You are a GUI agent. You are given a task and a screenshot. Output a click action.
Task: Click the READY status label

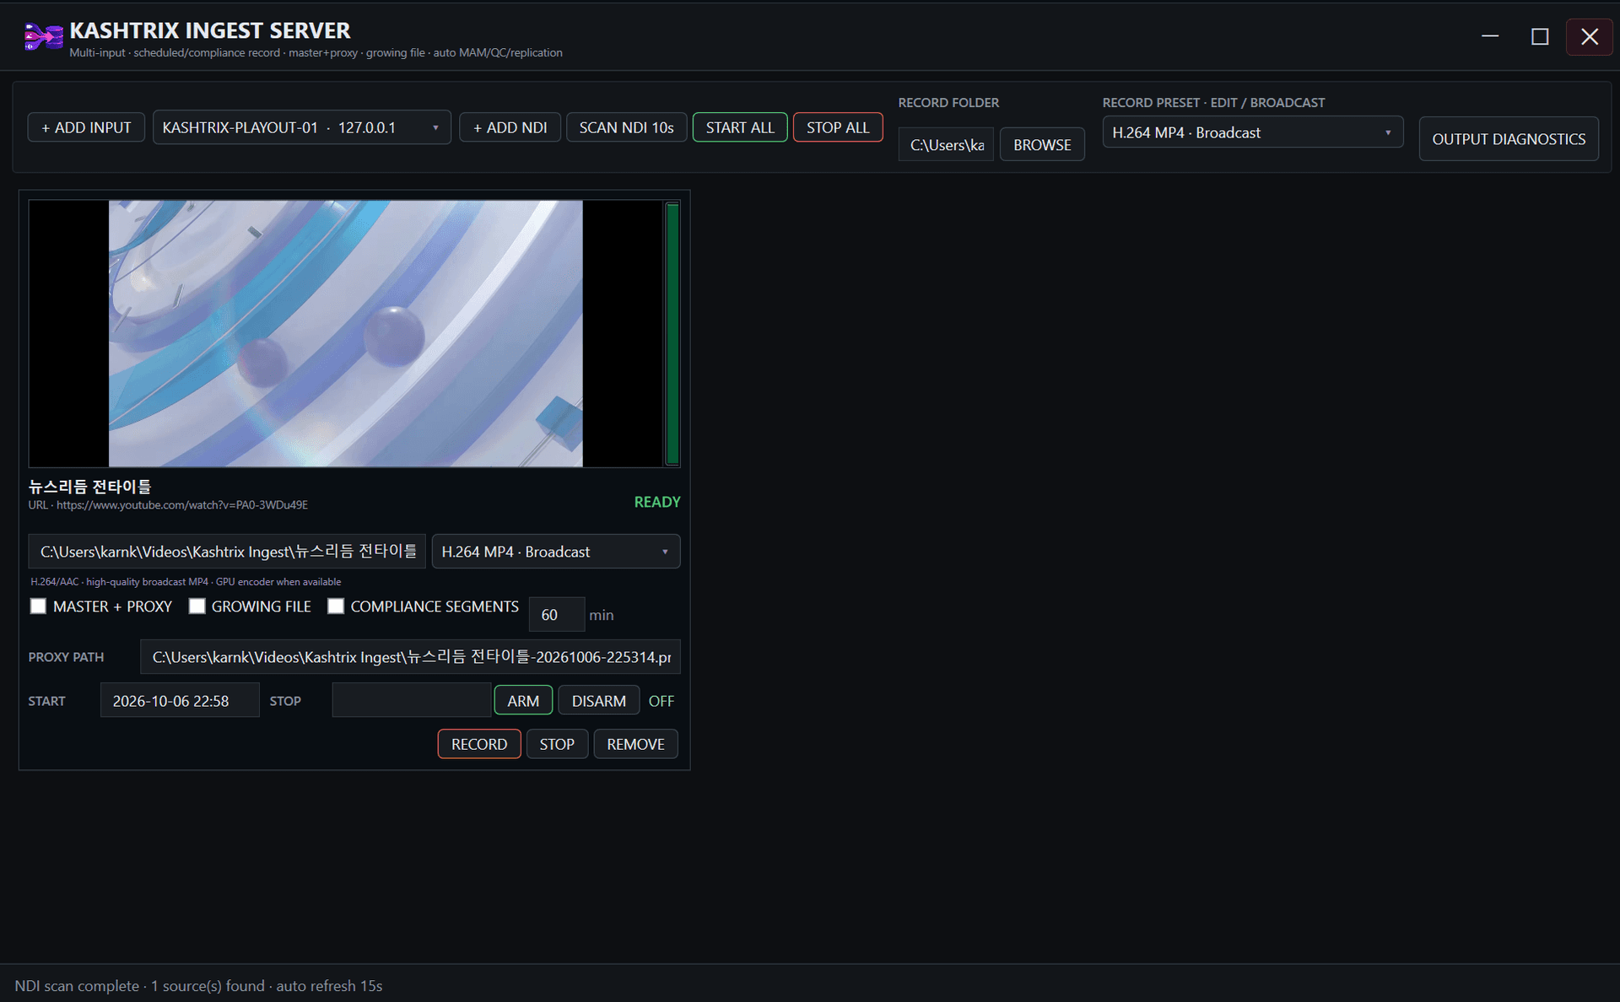tap(657, 502)
